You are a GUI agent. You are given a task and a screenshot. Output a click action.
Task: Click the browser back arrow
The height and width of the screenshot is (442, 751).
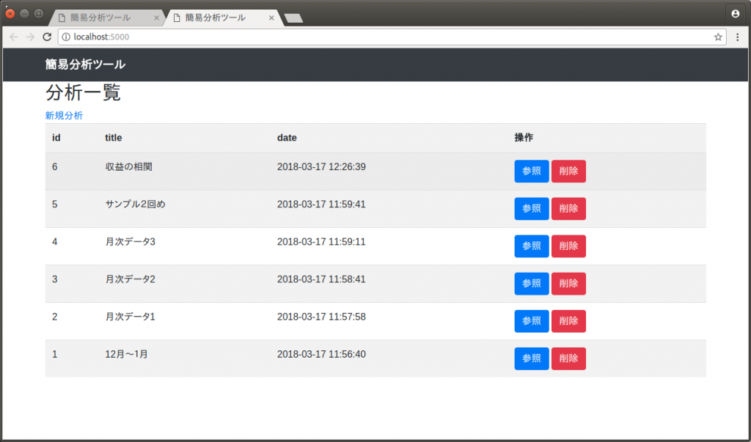tap(14, 37)
